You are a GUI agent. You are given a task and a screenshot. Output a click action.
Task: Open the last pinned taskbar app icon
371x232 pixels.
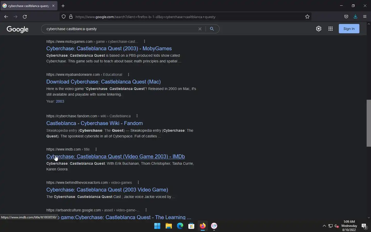pos(214,226)
